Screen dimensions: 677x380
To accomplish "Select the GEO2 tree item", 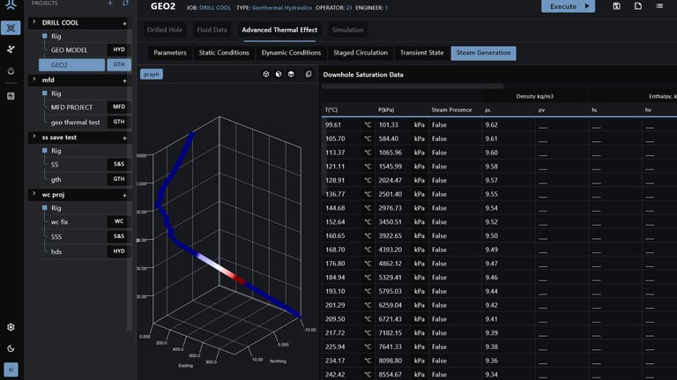I will point(71,64).
